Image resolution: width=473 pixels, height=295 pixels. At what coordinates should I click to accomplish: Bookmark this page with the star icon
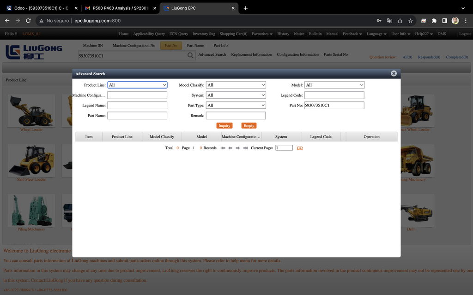point(410,21)
